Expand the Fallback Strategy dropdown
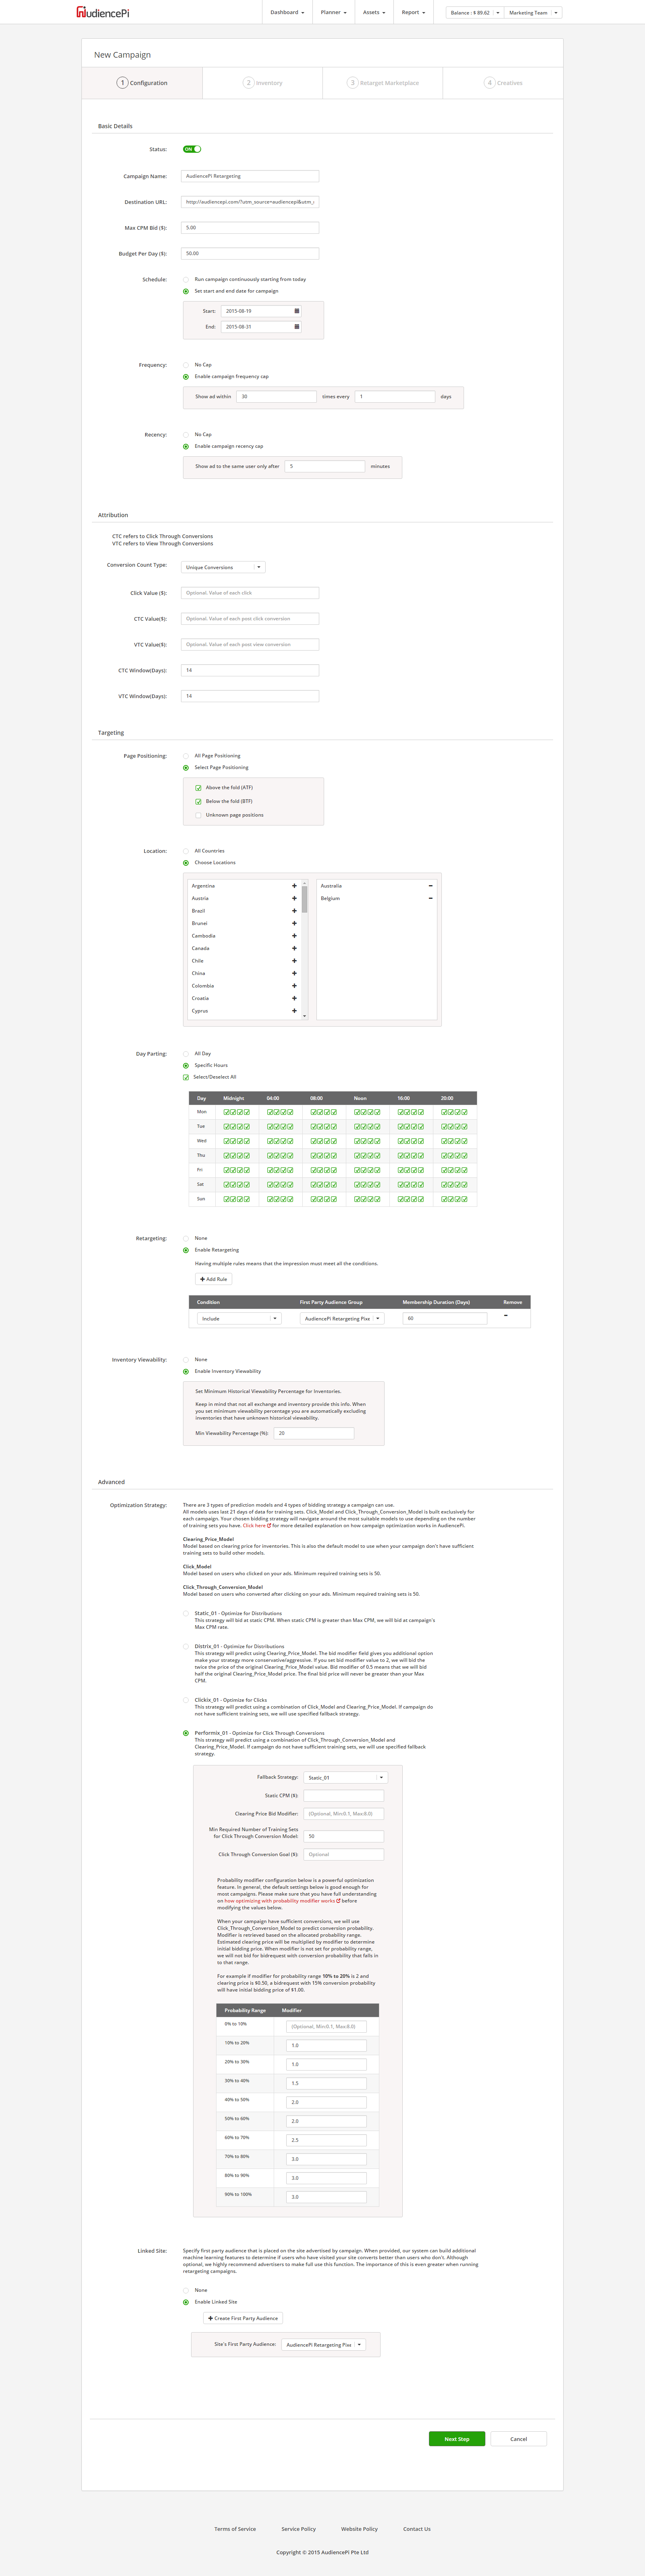Image resolution: width=645 pixels, height=2576 pixels. click(x=345, y=1777)
